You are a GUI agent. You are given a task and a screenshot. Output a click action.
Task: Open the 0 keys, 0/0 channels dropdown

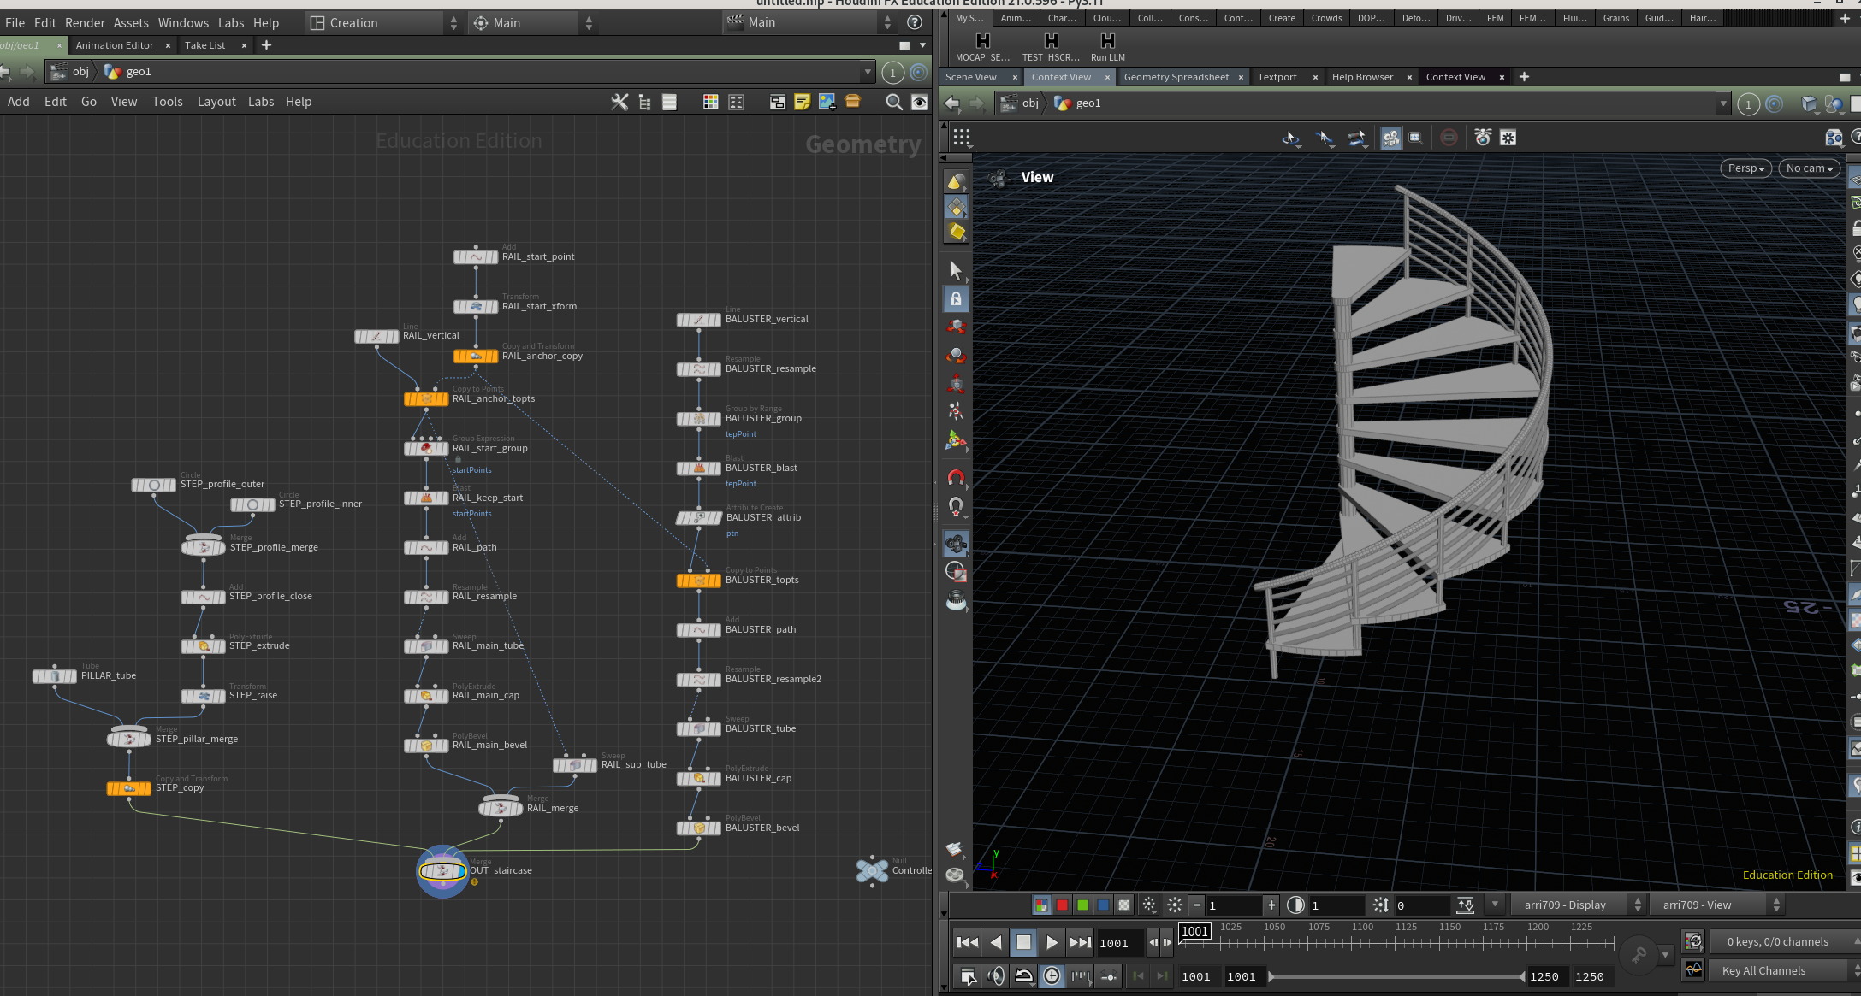click(1784, 941)
